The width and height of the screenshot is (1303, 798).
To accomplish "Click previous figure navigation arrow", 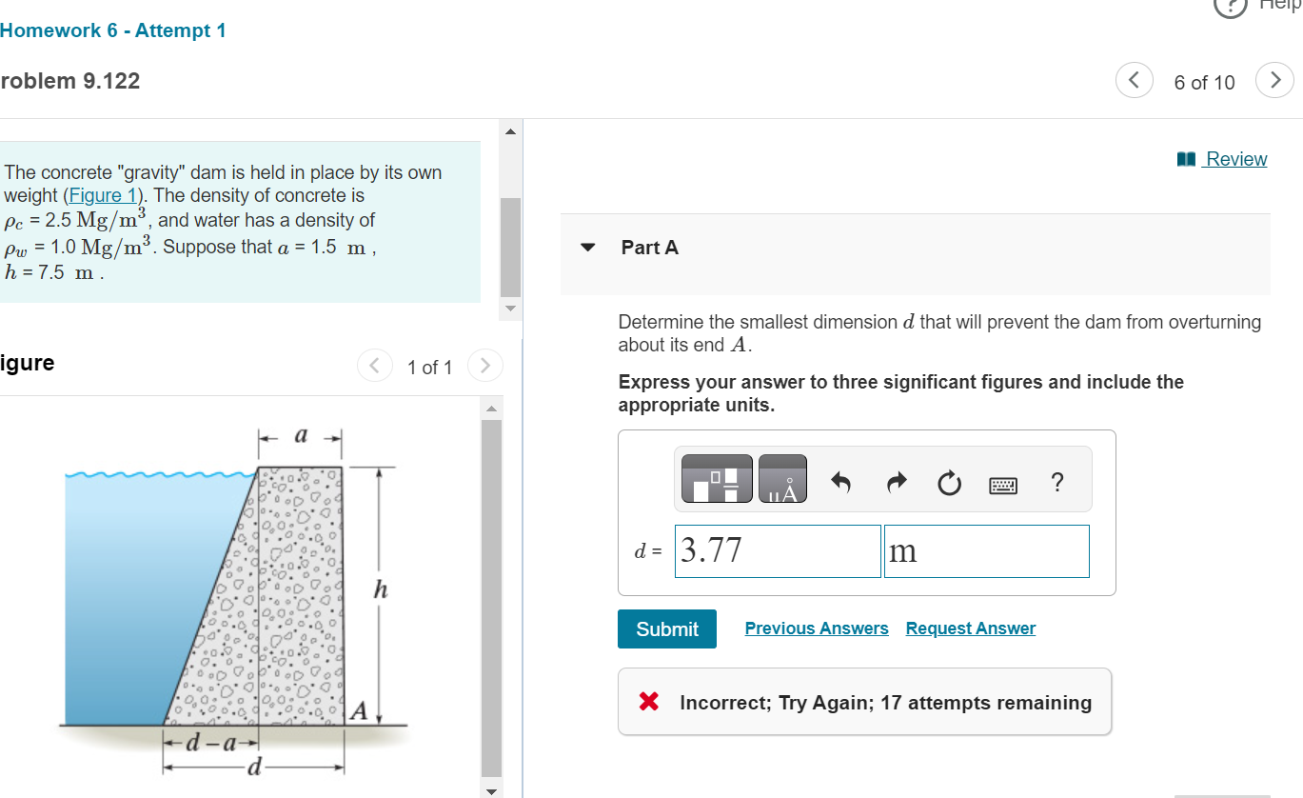I will coord(374,365).
